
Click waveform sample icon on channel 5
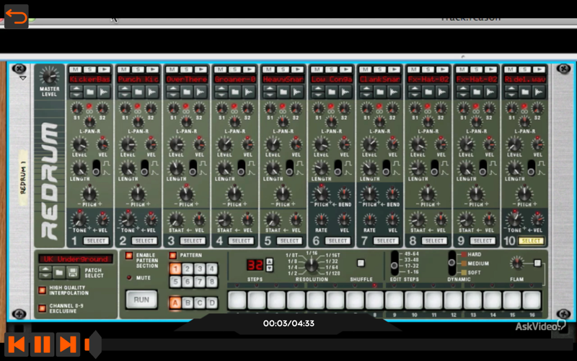pyautogui.click(x=297, y=92)
